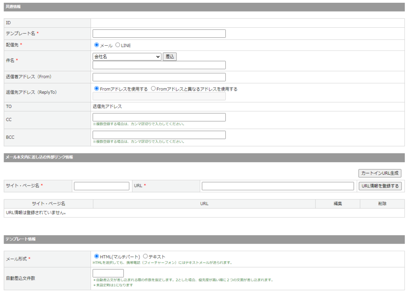Screen dimensions: 410x294
Task: Choose Fromアドレスを使用する radio option
Action: [x=96, y=89]
